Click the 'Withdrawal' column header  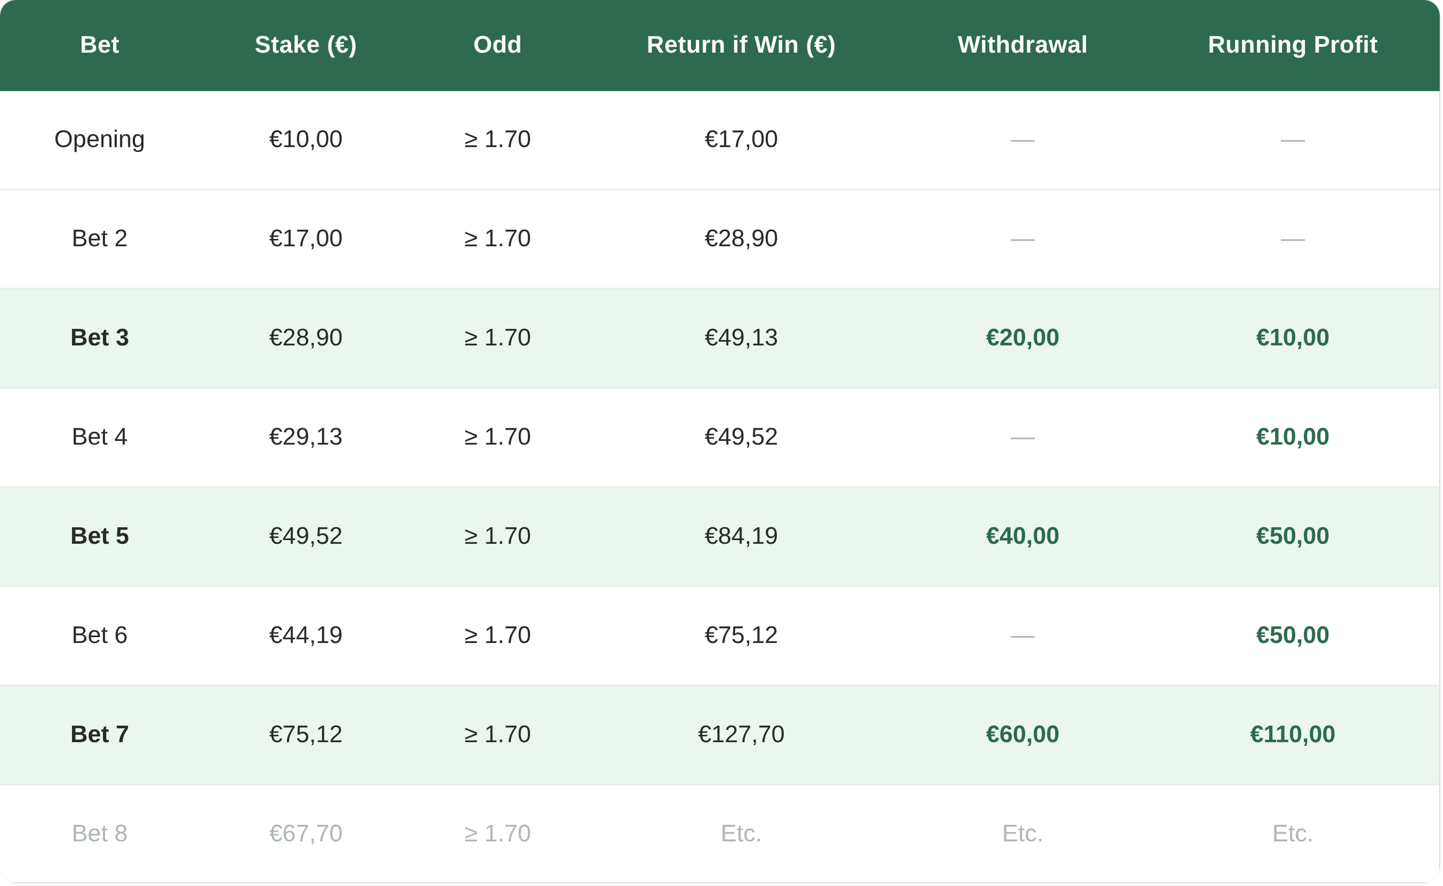(x=1022, y=44)
